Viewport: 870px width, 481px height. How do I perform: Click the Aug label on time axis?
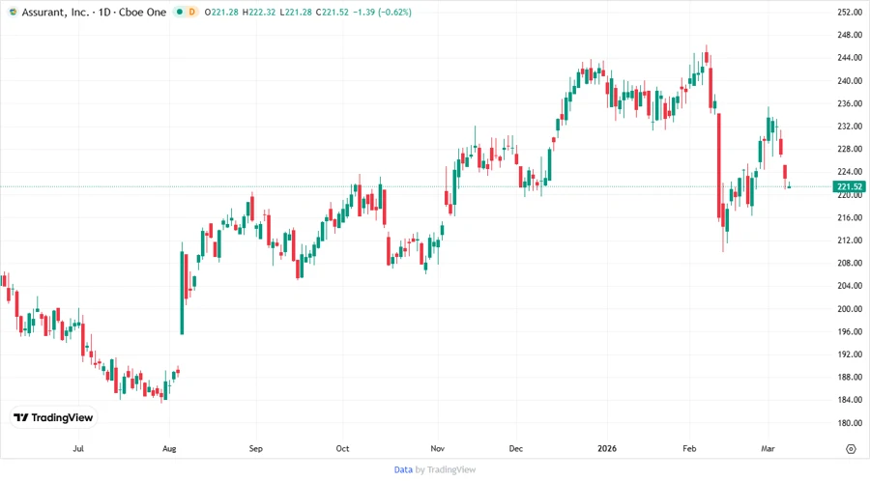coord(169,448)
